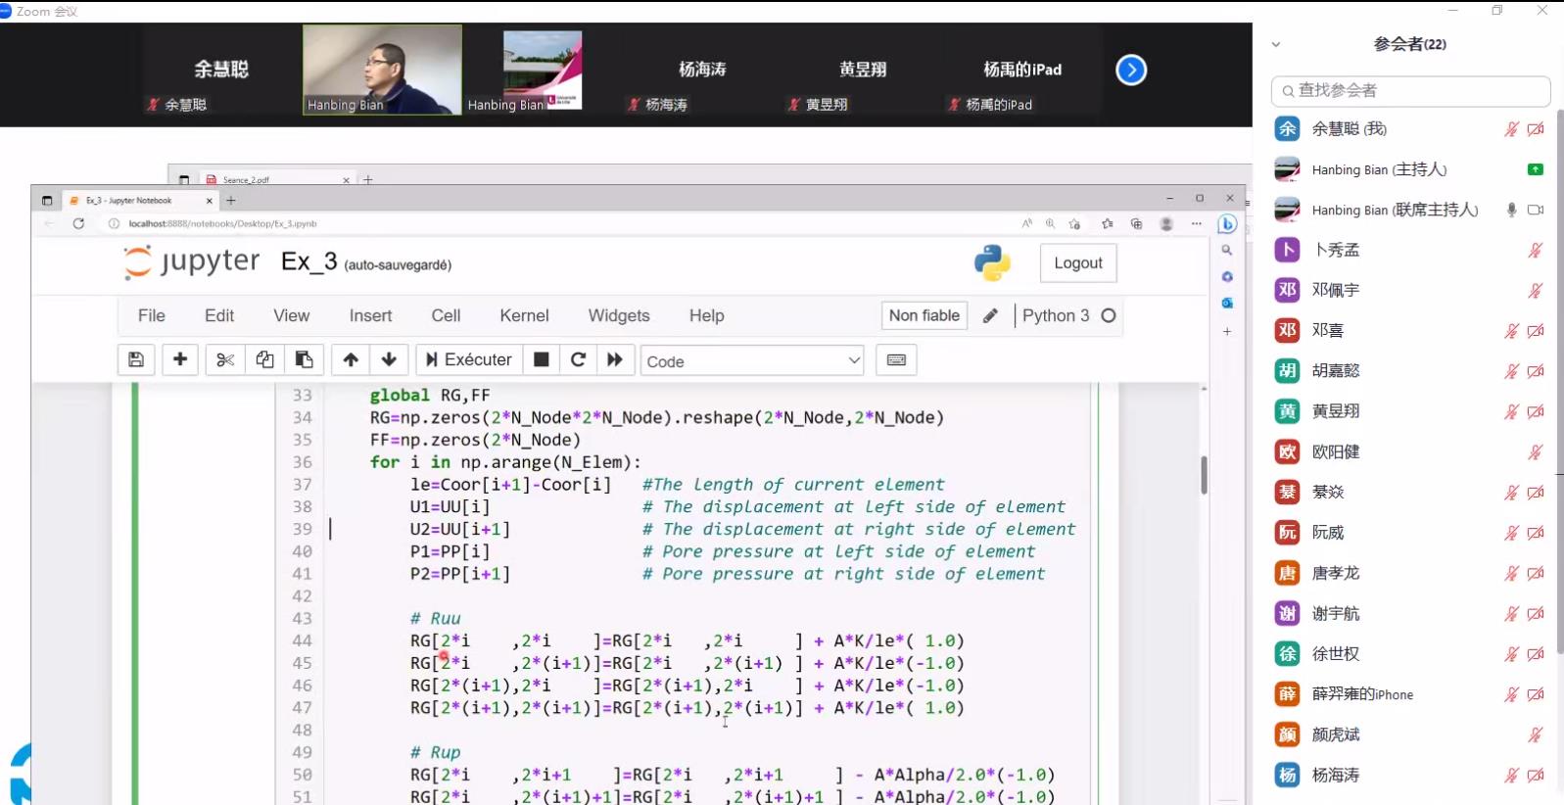Stop the kernel with the square icon
The height and width of the screenshot is (805, 1564).
(541, 360)
